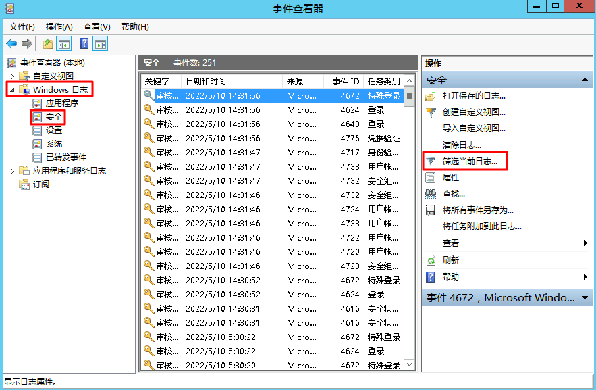This screenshot has height=390, width=596.
Task: Toggle the show/hide console tree toolbar icon
Action: (x=64, y=44)
